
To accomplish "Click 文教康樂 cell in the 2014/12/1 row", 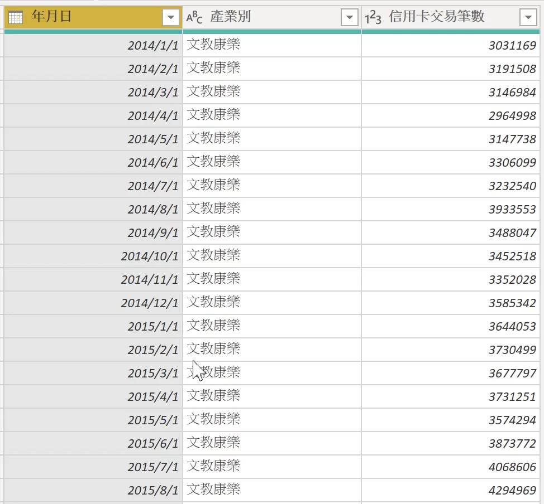I will 272,303.
